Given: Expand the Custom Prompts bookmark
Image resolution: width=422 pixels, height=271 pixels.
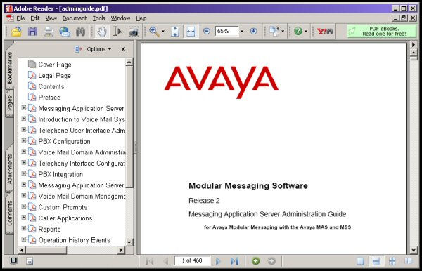Looking at the screenshot, I should point(24,206).
